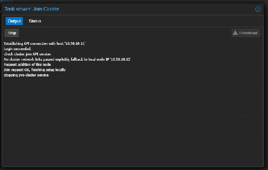268x170 pixels.
Task: Select 'Request addition of this node' line
Action: click(x=27, y=65)
